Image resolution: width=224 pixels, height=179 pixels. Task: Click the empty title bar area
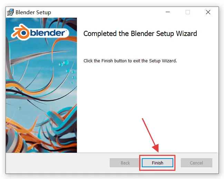click(107, 12)
